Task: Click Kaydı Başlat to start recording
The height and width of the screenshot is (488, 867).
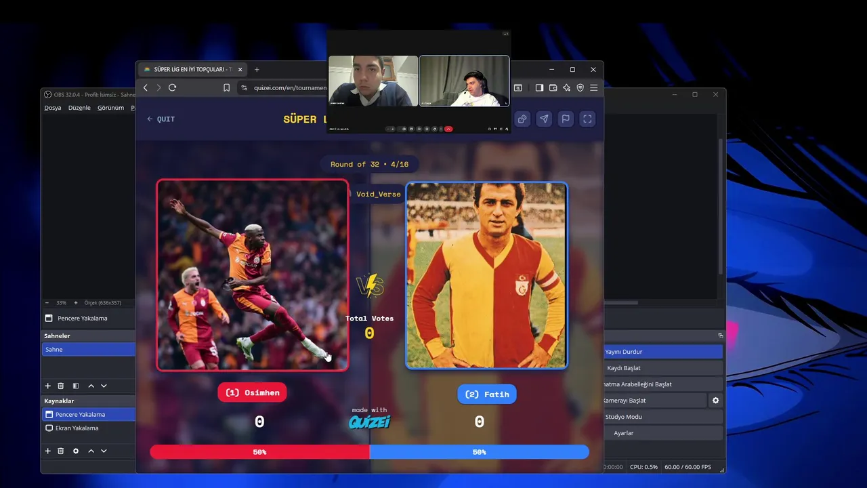Action: coord(663,368)
